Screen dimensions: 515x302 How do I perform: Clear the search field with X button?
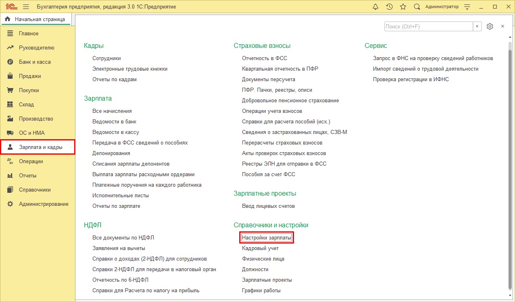(x=477, y=26)
